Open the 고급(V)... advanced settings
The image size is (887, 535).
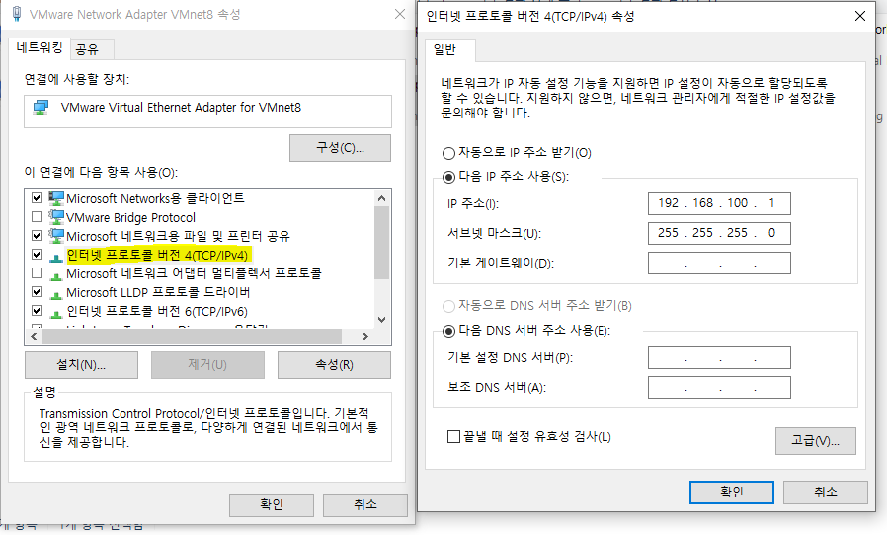(x=815, y=441)
